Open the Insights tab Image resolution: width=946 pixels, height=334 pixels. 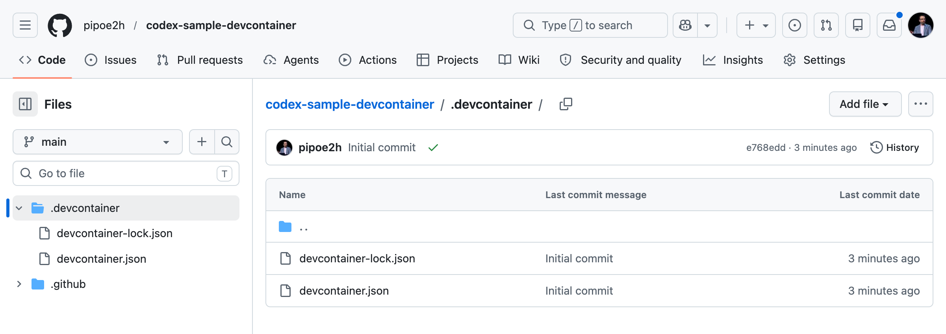[x=733, y=60]
